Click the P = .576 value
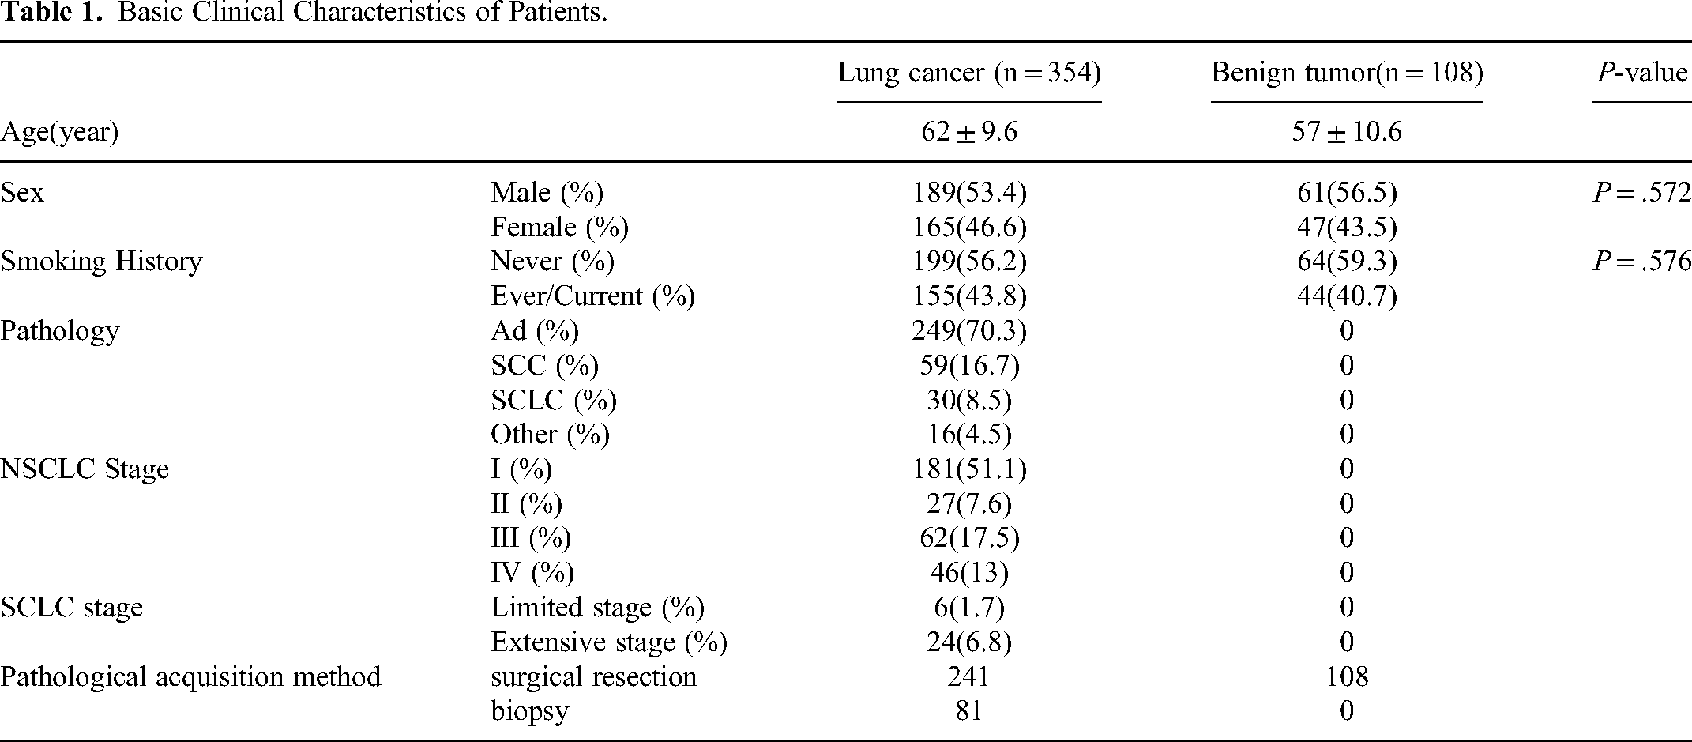The height and width of the screenshot is (742, 1692). coord(1642,262)
